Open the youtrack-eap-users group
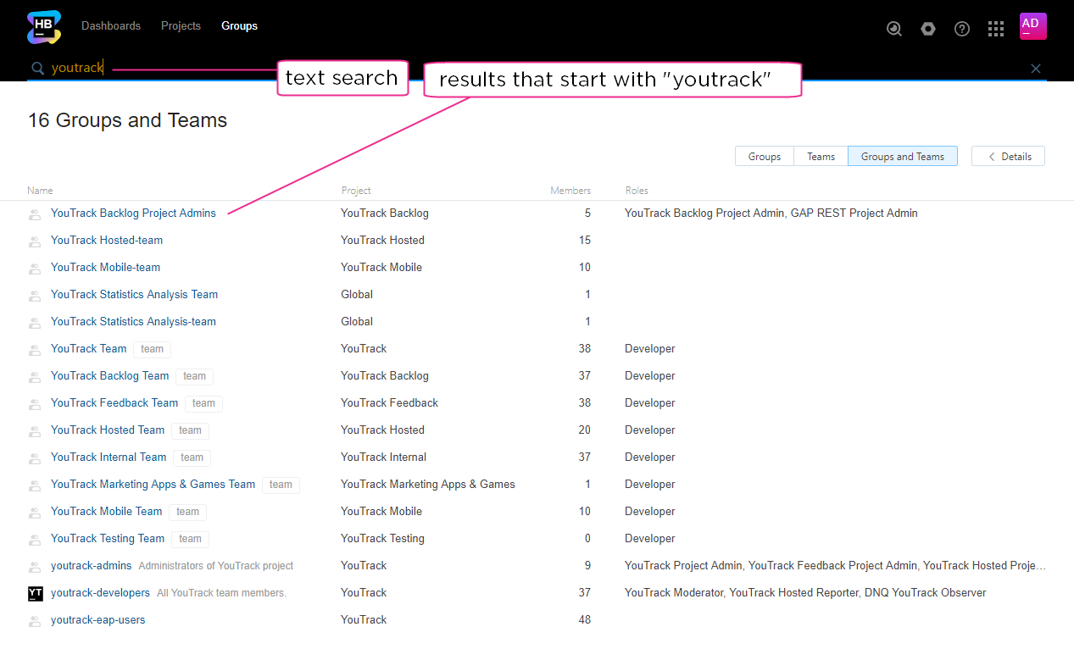This screenshot has width=1074, height=660. point(97,619)
